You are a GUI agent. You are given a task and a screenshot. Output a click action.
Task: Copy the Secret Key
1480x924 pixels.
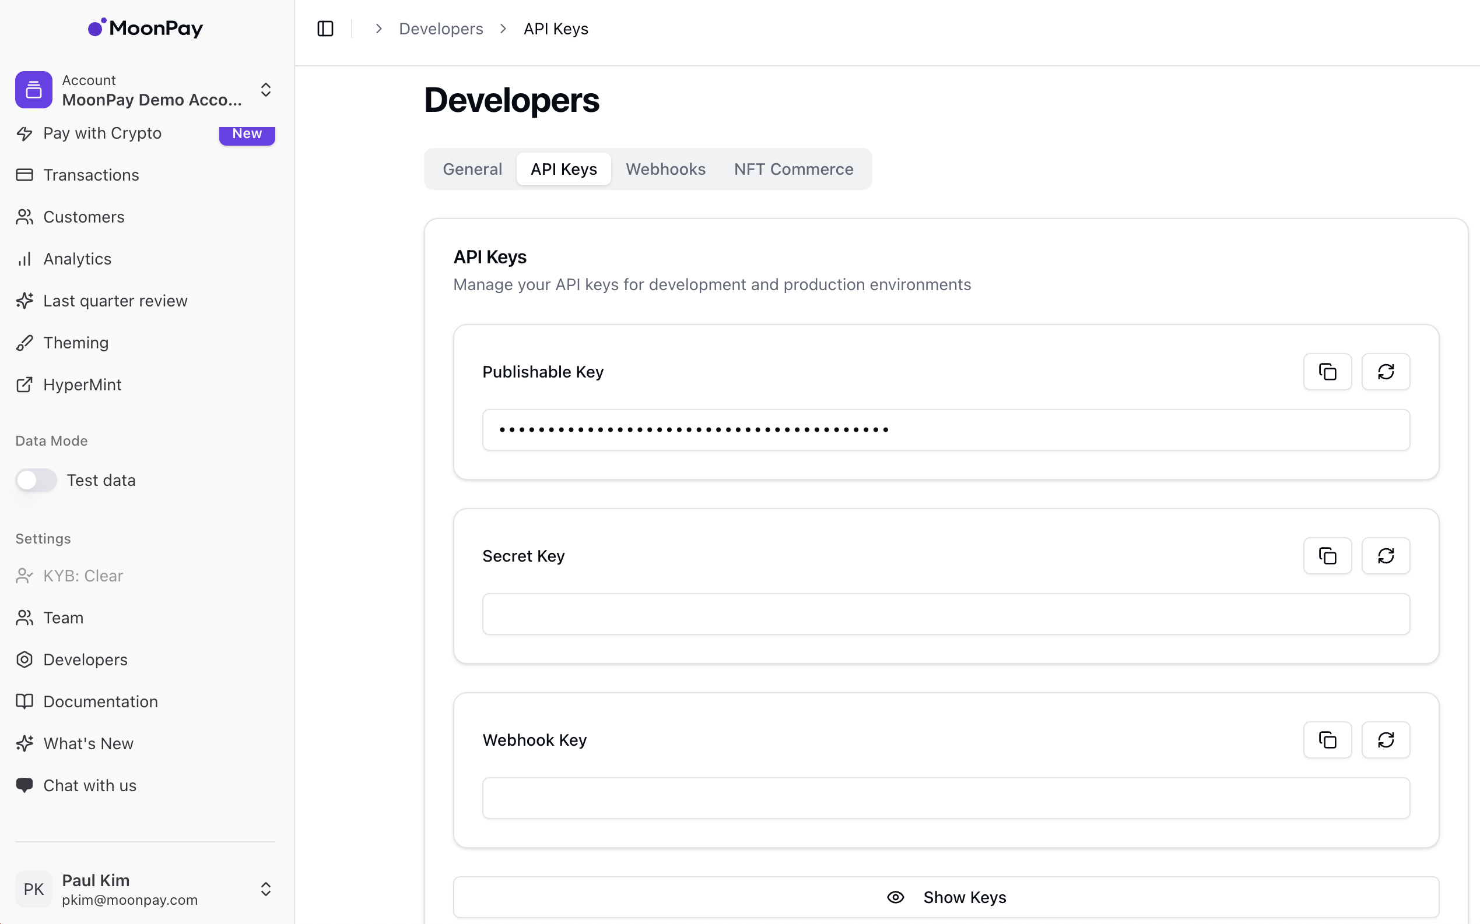(1327, 555)
